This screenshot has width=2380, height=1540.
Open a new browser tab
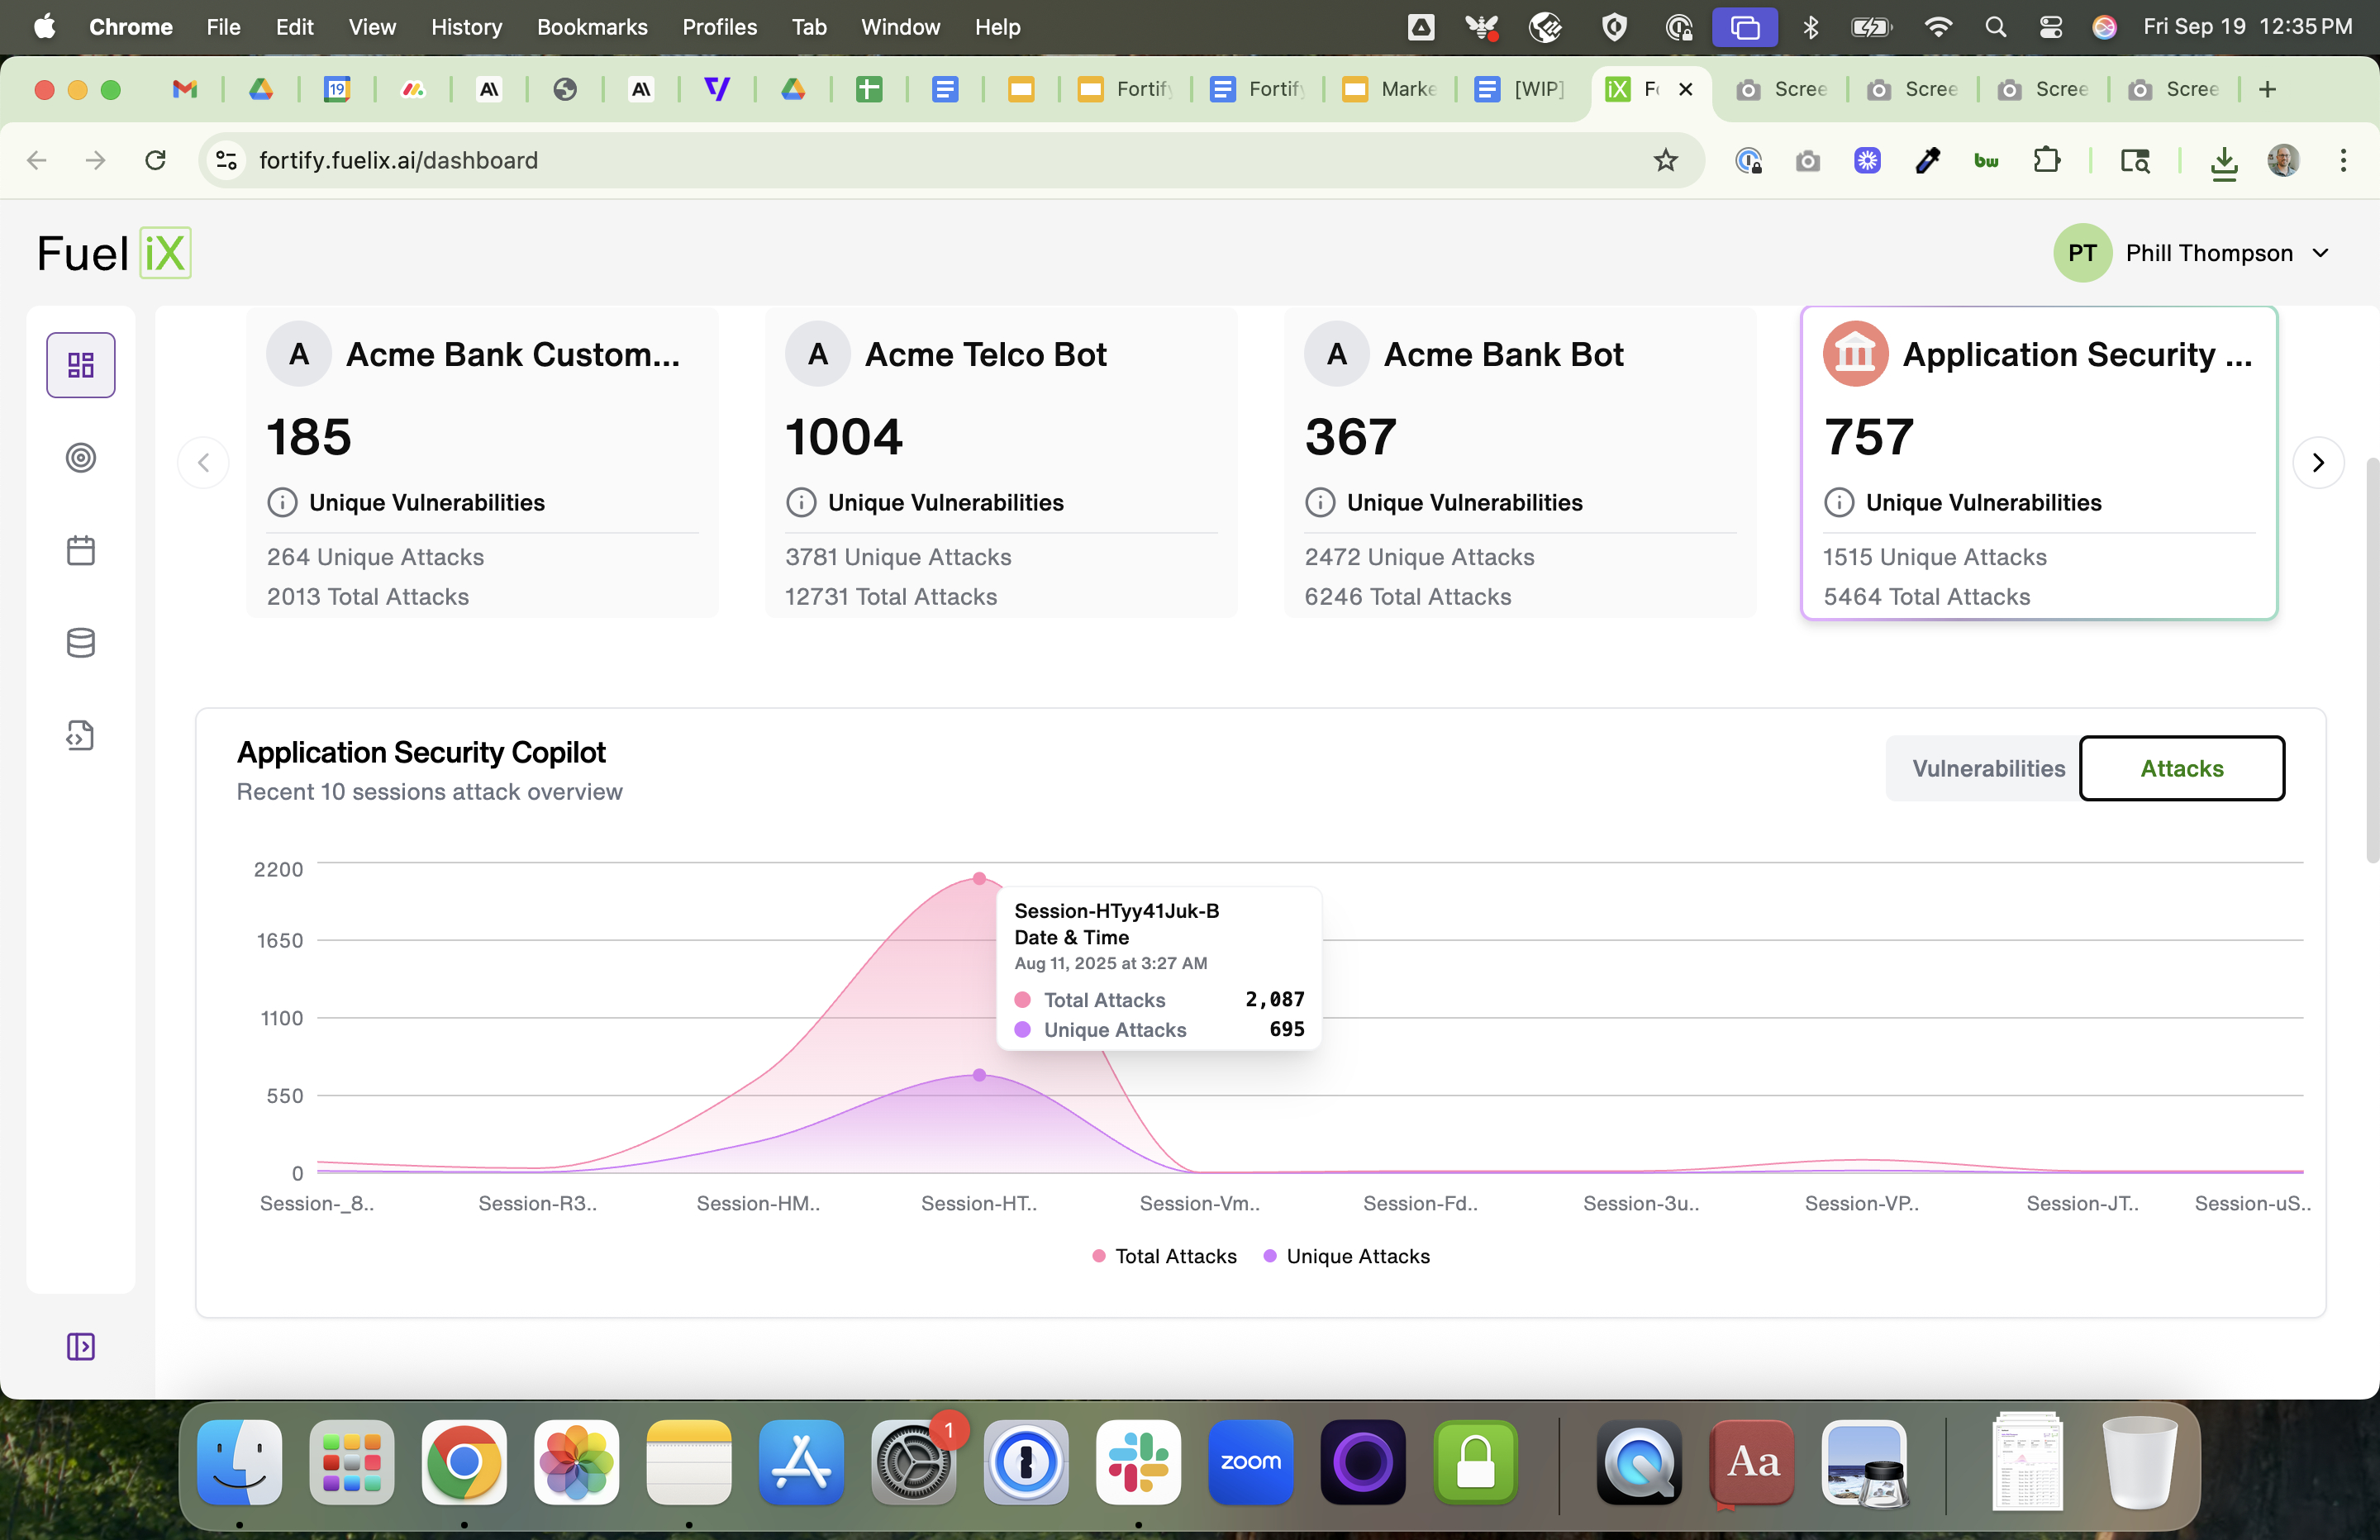[2267, 90]
